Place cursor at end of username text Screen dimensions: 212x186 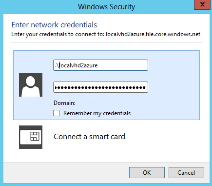pyautogui.click(x=98, y=65)
